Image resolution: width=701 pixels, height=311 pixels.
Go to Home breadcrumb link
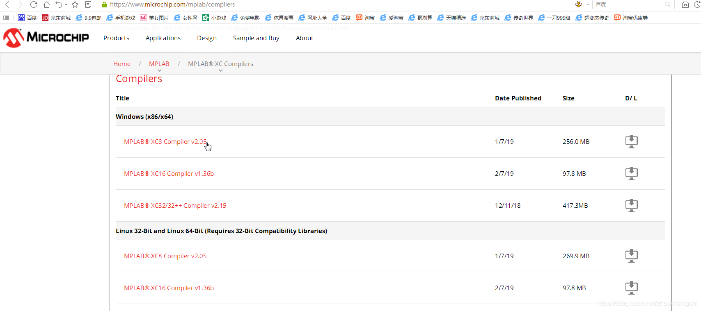click(x=122, y=64)
